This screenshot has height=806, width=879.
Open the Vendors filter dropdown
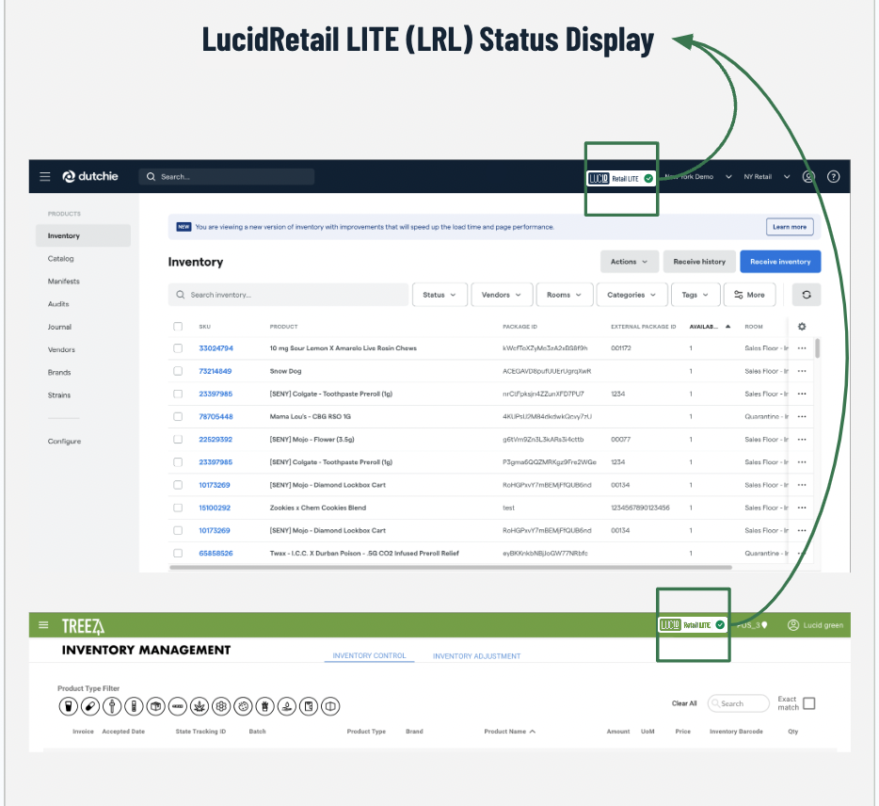(x=502, y=294)
